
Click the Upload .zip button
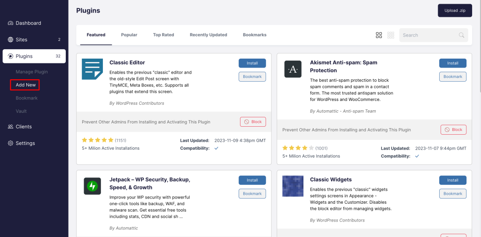click(455, 10)
